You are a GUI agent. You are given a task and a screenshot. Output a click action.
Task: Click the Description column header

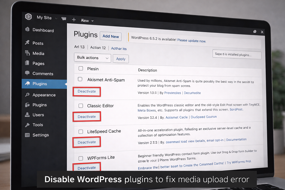(x=147, y=70)
